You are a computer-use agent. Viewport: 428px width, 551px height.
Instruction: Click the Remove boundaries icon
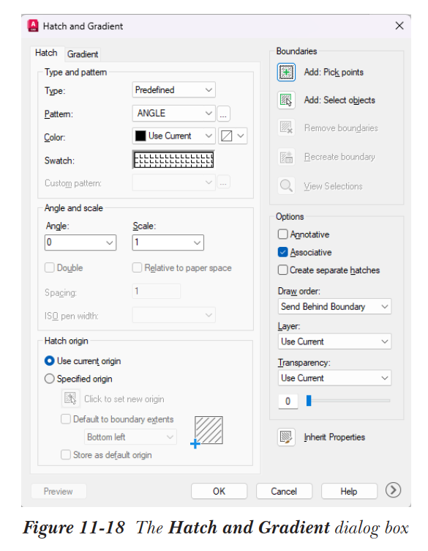(286, 128)
